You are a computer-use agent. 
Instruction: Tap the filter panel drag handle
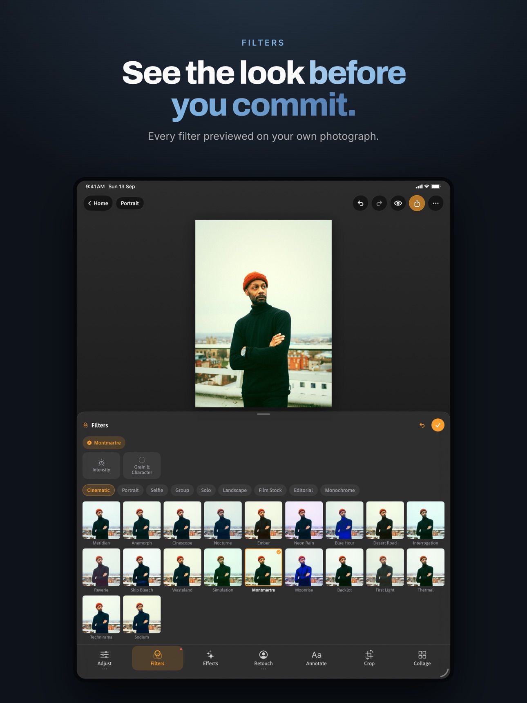(x=263, y=414)
